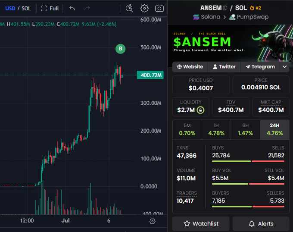The height and width of the screenshot is (232, 293).
Task: Click the Jul date axis label
Action: coord(65,221)
